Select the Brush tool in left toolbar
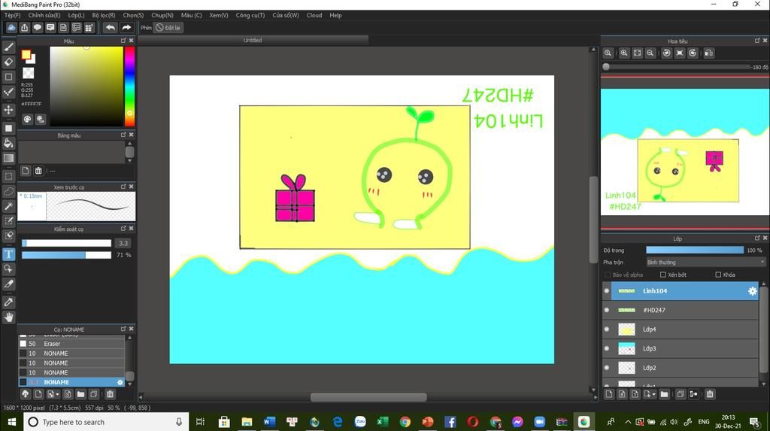Viewport: 770px width, 431px height. click(8, 47)
